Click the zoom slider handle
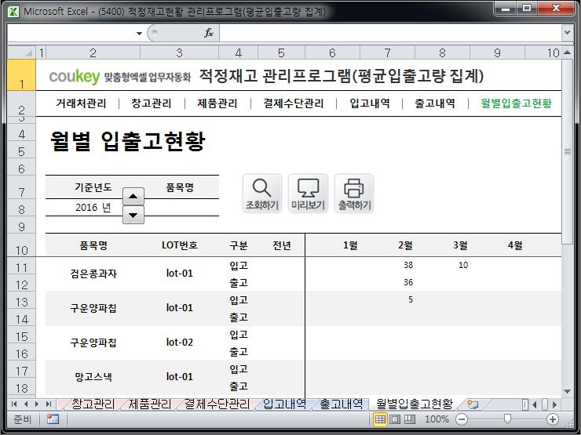Screen dimensions: 581x435 (507, 419)
